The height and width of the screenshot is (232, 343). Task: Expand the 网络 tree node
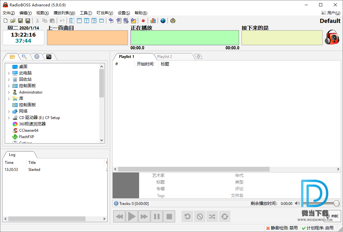click(9, 111)
